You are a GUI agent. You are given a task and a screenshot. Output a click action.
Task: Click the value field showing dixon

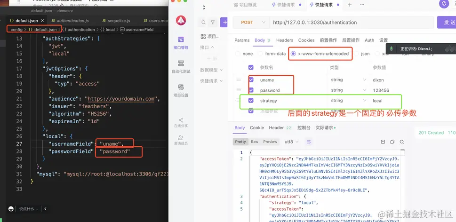[378, 79]
